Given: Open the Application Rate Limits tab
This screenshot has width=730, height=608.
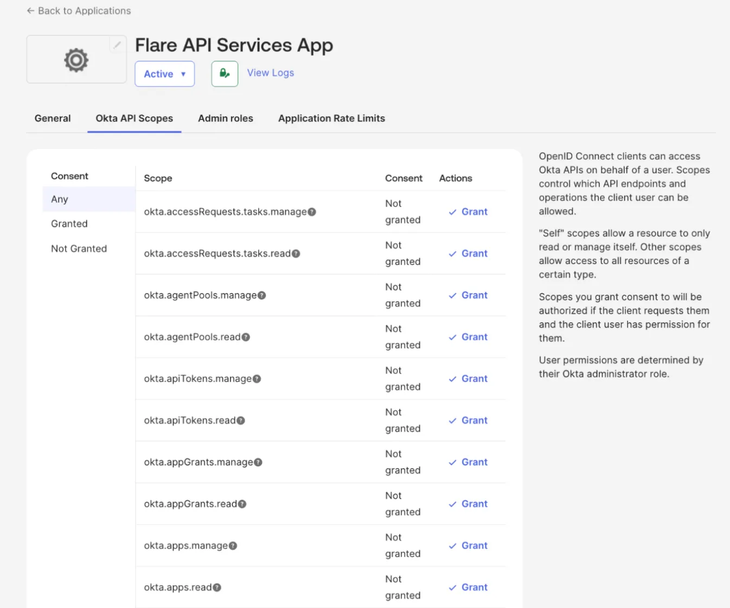Looking at the screenshot, I should 331,118.
